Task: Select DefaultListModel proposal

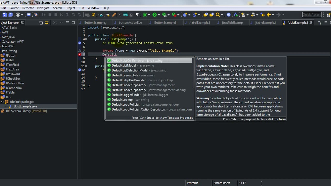Action: 149,66
